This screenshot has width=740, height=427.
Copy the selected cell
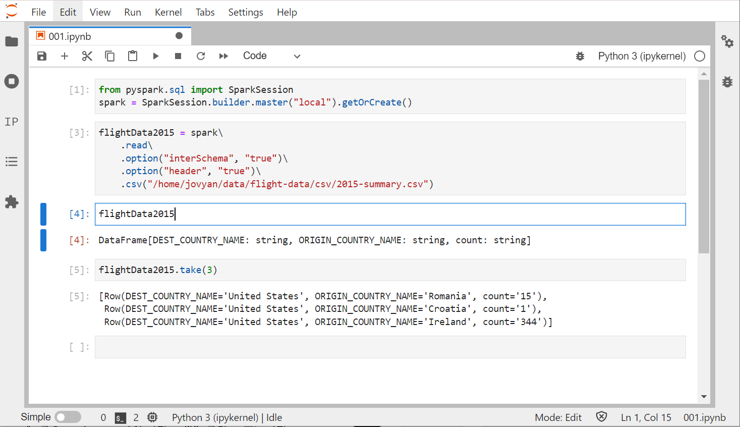(109, 56)
